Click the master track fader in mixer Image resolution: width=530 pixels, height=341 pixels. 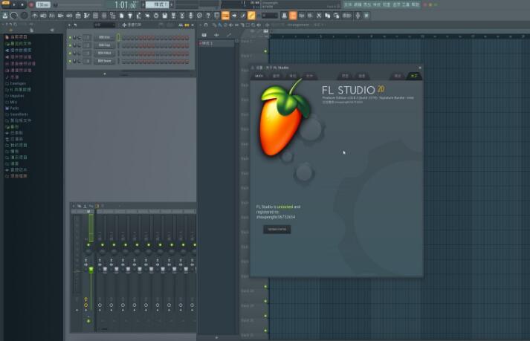[x=91, y=270]
